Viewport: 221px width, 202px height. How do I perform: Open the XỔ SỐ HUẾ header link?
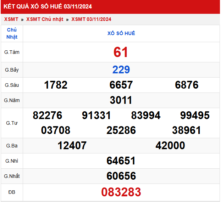[121, 33]
